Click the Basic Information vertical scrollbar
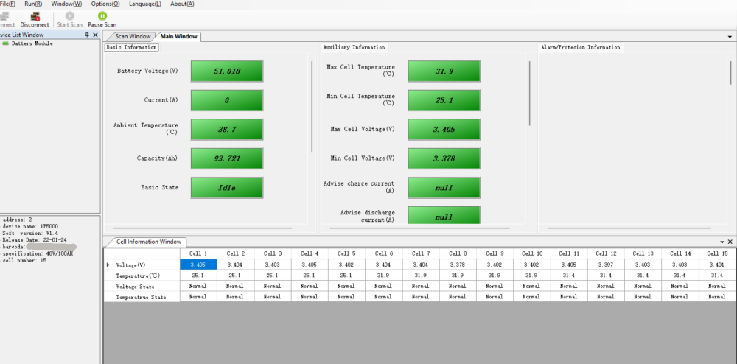The height and width of the screenshot is (364, 737). (312, 106)
